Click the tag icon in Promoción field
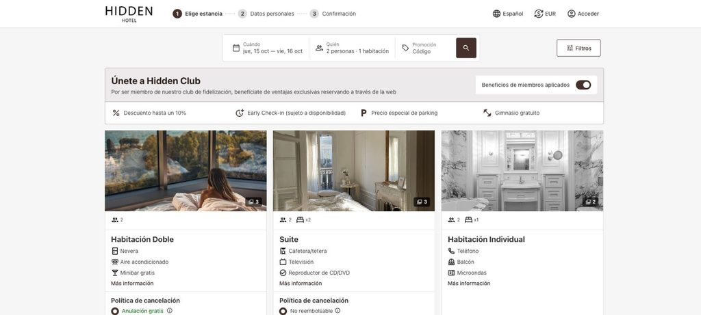 405,48
